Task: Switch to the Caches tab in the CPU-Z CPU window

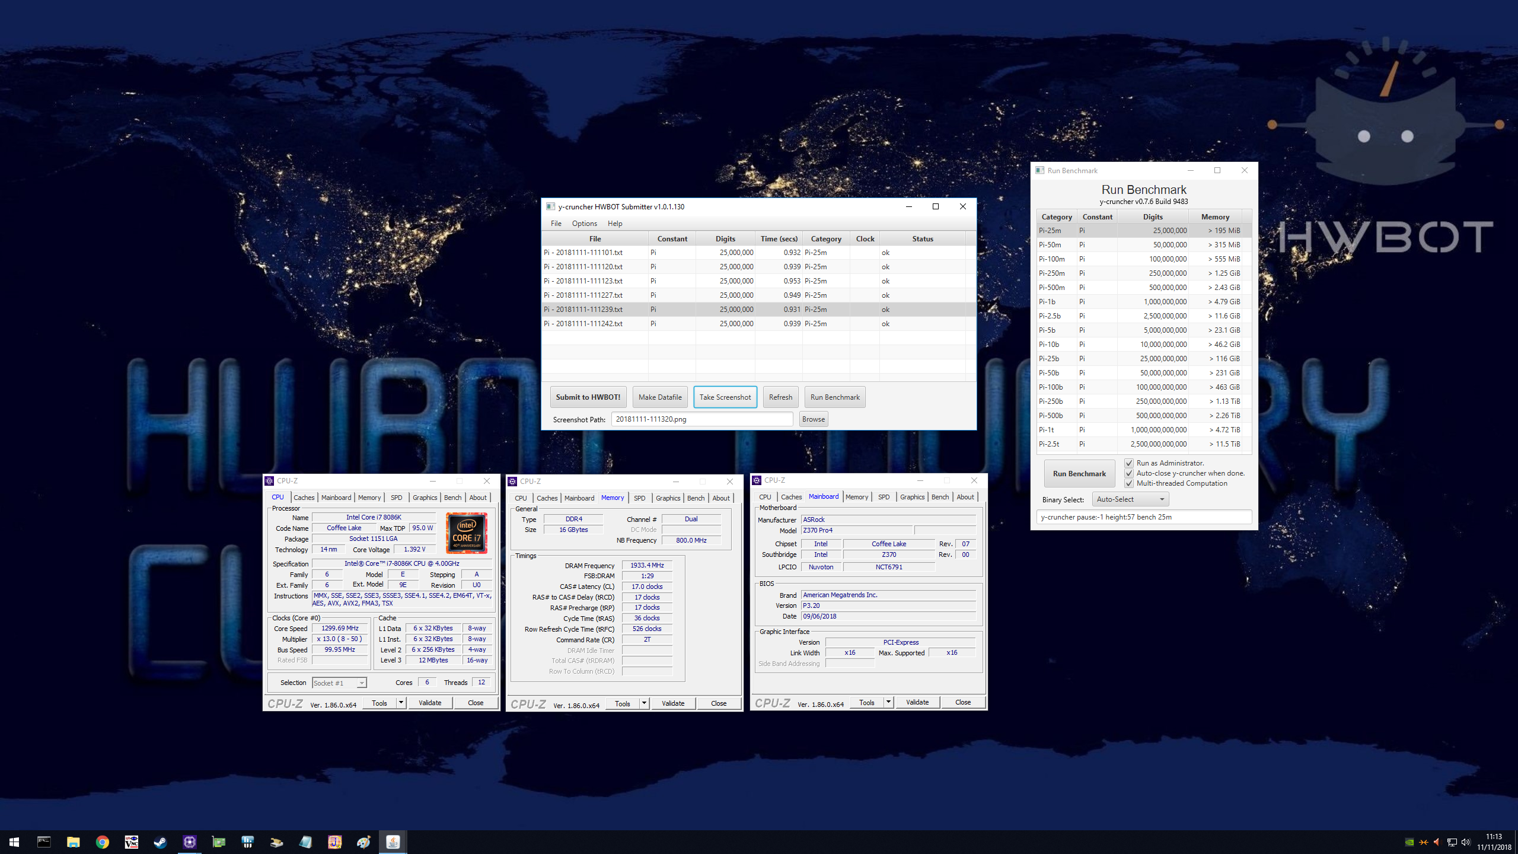Action: point(304,498)
